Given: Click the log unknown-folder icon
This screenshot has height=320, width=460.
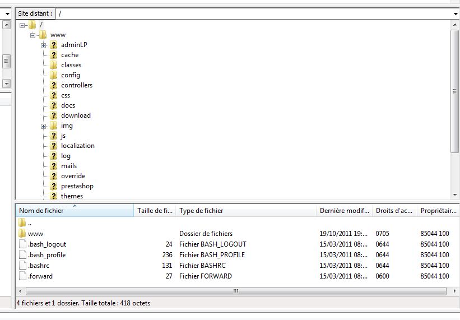Looking at the screenshot, I should (53, 156).
